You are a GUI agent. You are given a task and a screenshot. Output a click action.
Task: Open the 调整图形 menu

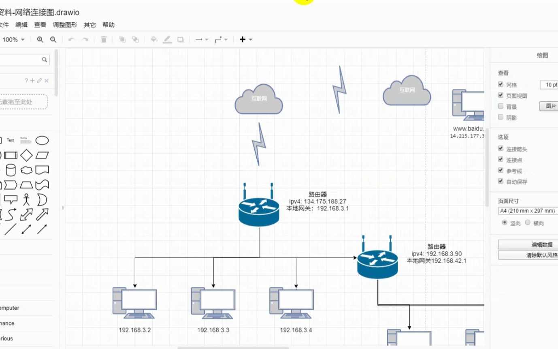pyautogui.click(x=65, y=25)
